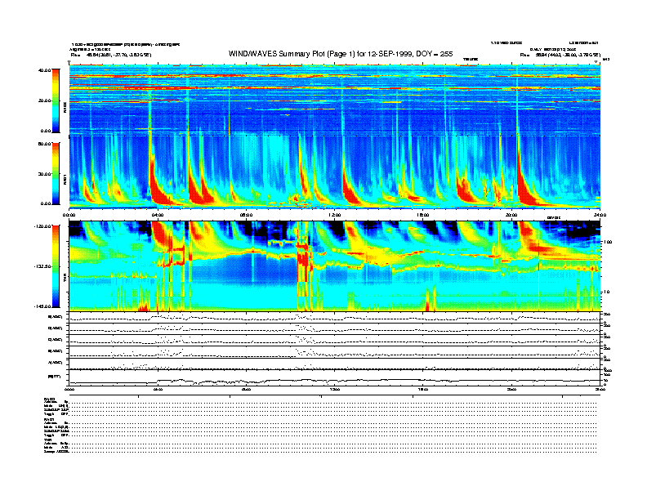The height and width of the screenshot is (500, 647).
Task: Click the vertical RAD2 axis label beside spectrogram
Action: 65,108
